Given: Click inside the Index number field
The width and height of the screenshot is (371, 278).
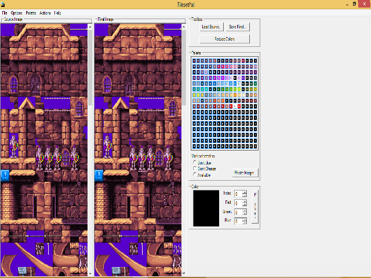Looking at the screenshot, I should click(x=238, y=194).
